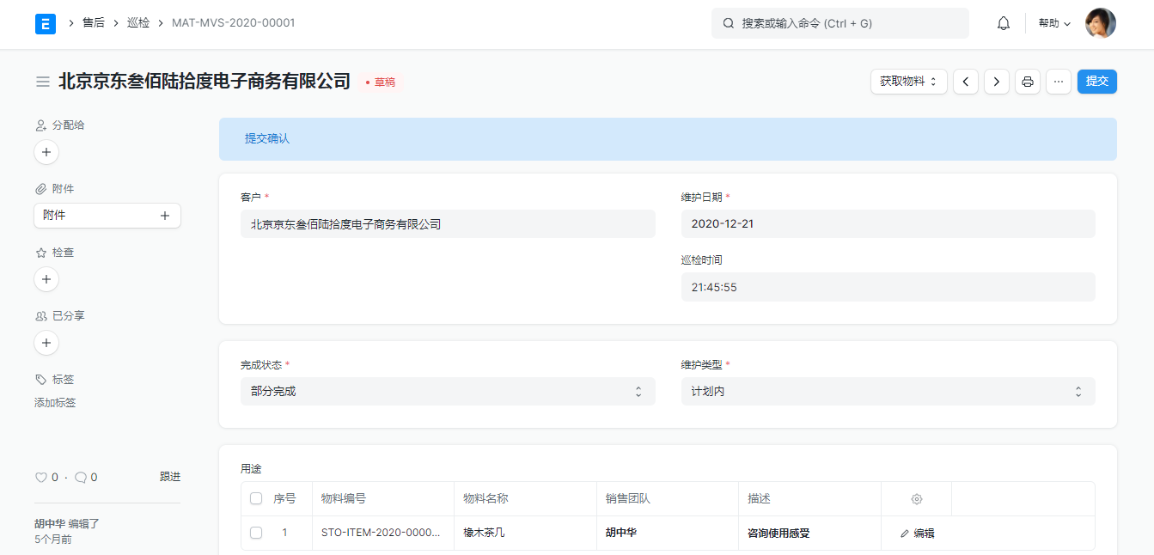Click the 客户 customer field
This screenshot has width=1154, height=555.
(448, 224)
